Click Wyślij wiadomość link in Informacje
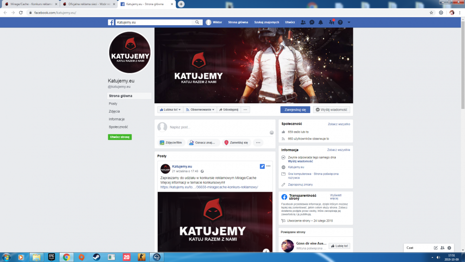This screenshot has width=465, height=262. 300,161
